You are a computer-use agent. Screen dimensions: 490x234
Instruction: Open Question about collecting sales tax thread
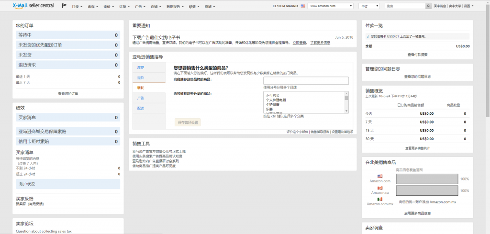[x=44, y=232]
